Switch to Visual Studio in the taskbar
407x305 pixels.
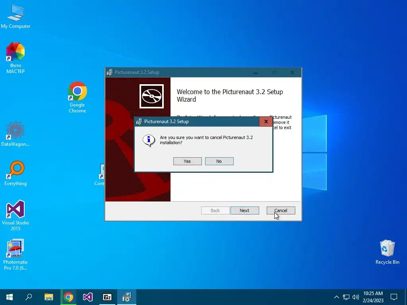click(88, 297)
